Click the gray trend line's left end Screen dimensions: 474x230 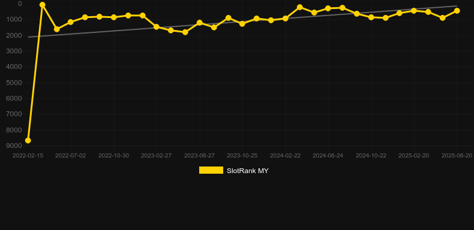pos(28,37)
